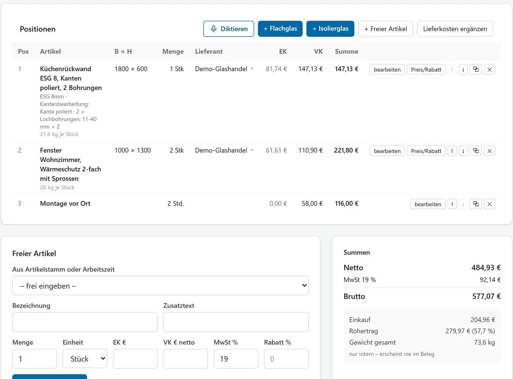Image resolution: width=513 pixels, height=379 pixels.
Task: Move Fenster Wohnzimmer position down
Action: click(x=463, y=151)
